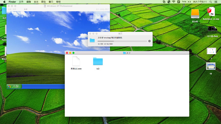This screenshot has height=124, width=221.
Task: Click the XP taskbar blue bar
Action: pos(43,86)
